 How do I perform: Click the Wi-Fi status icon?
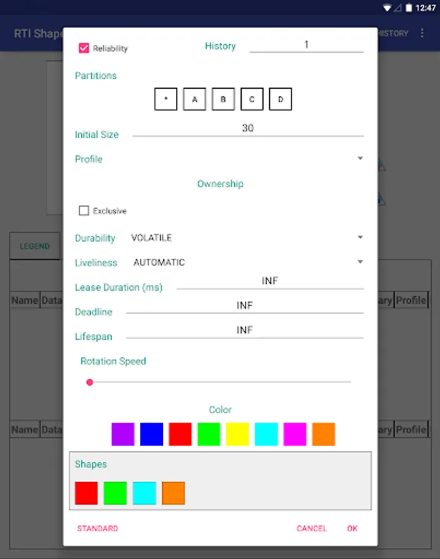(387, 8)
